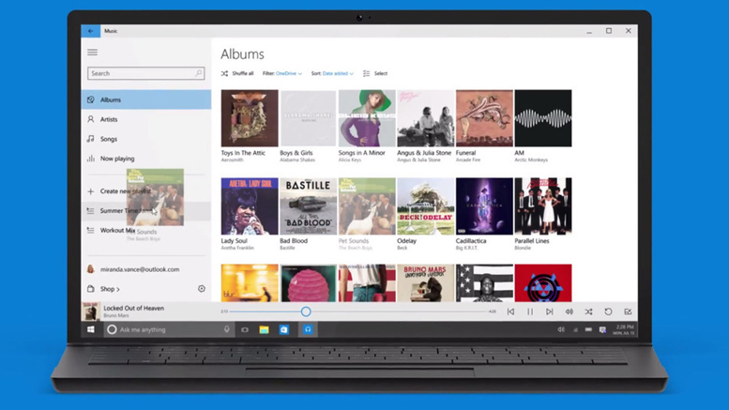Show the Now playing view

click(x=146, y=159)
